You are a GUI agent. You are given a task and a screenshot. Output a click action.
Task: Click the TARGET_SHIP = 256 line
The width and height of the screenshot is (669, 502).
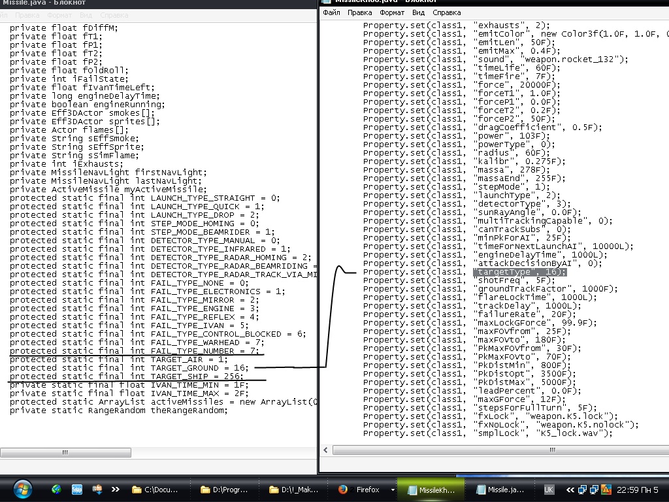(126, 376)
